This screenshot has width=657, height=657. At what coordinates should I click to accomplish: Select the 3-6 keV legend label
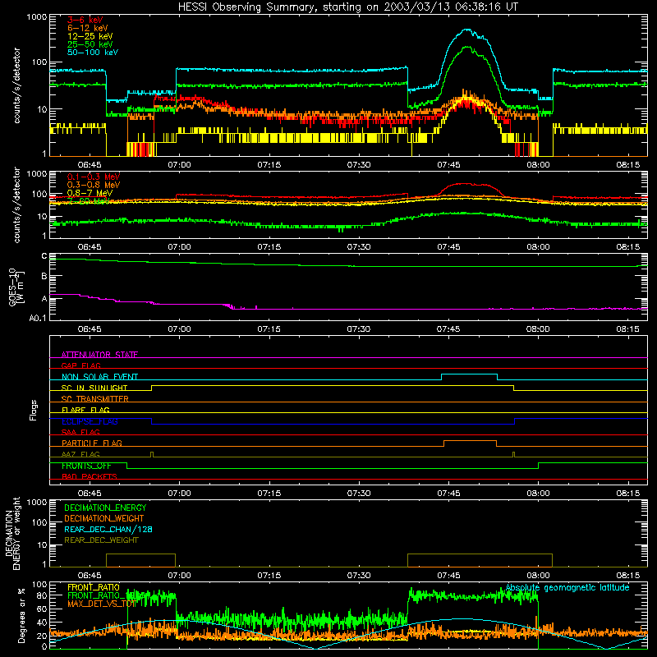click(85, 20)
